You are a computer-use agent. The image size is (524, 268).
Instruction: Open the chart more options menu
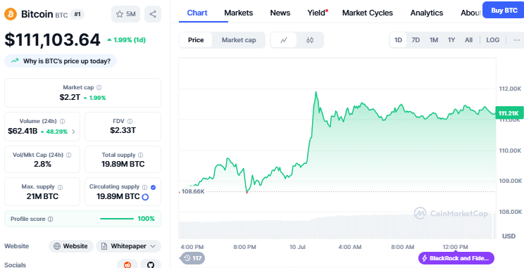[x=517, y=40]
